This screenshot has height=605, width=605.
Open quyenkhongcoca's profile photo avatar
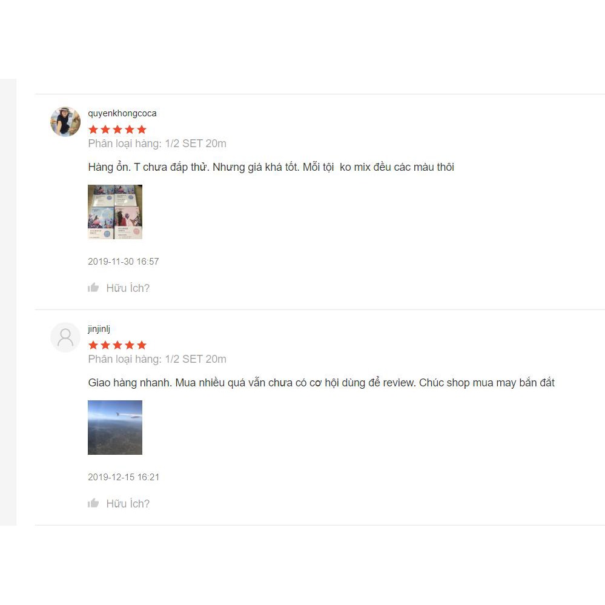[x=65, y=122]
